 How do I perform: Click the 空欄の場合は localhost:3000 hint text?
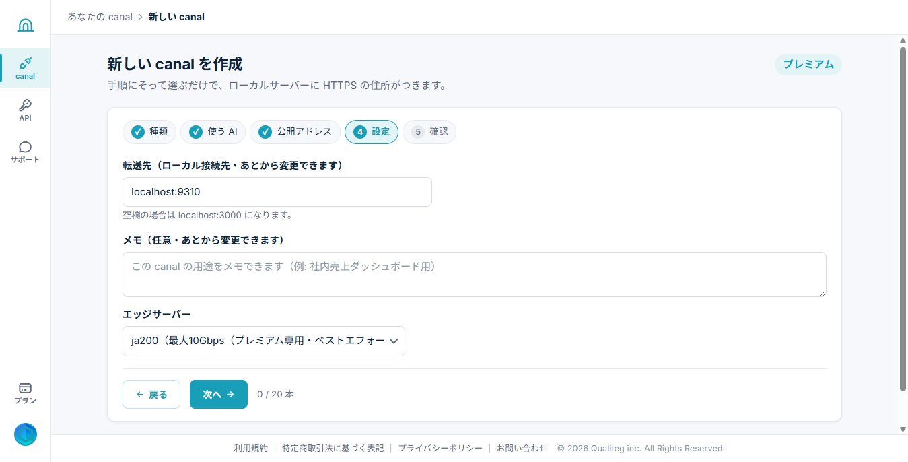(208, 216)
